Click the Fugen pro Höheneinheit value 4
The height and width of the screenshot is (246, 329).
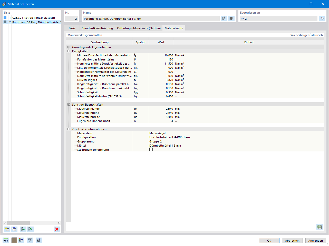coord(172,121)
